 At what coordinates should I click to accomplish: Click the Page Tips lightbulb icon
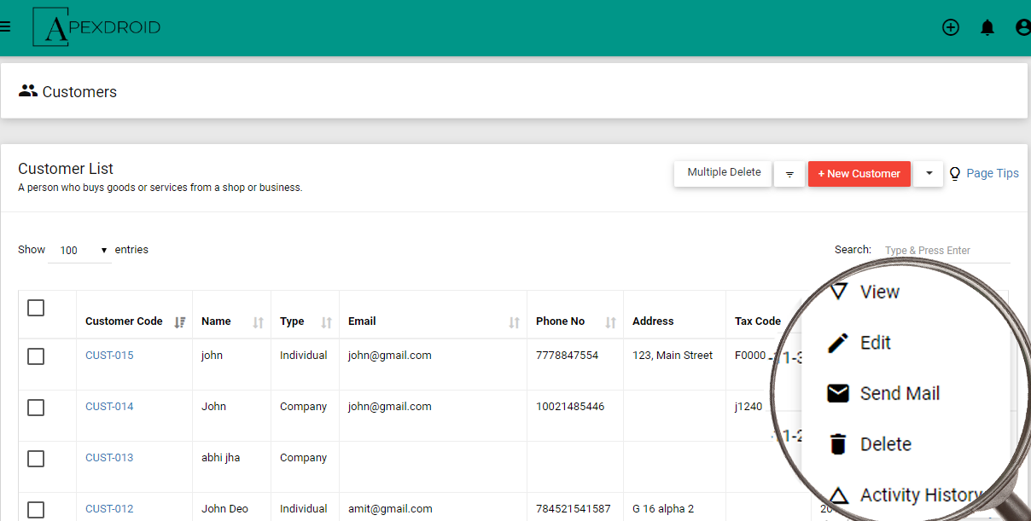point(955,173)
